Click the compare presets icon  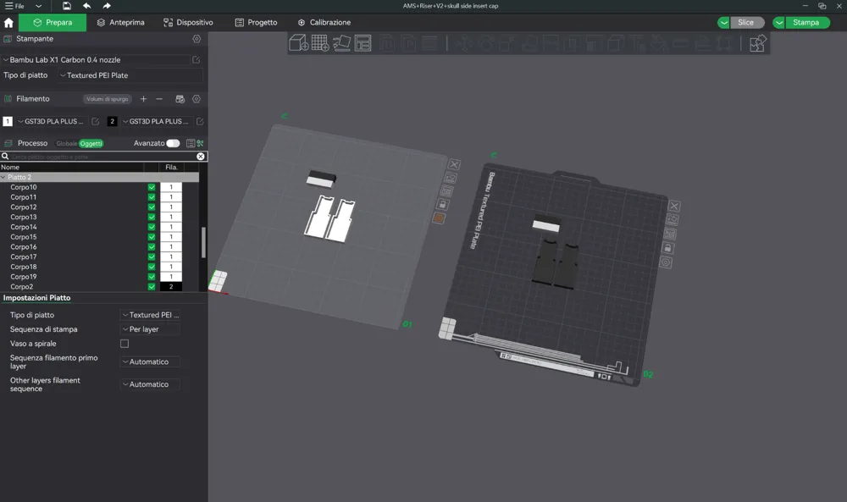200,143
